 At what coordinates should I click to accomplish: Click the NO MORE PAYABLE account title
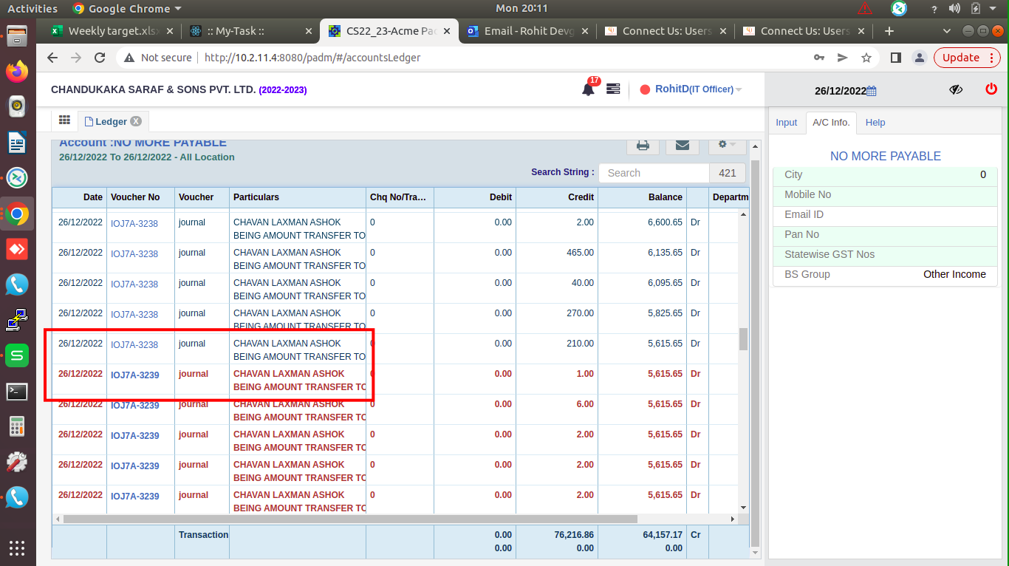coord(885,157)
